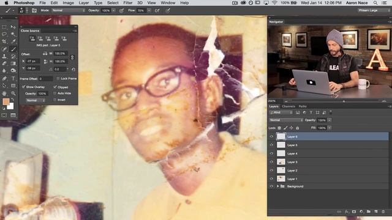Select the History Brush tool
The width and height of the screenshot is (392, 220).
coord(13,56)
